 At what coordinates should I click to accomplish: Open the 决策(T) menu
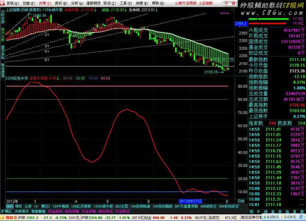coord(45,3)
